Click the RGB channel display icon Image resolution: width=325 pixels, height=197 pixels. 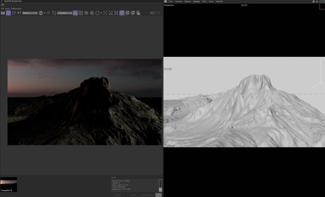41,13
